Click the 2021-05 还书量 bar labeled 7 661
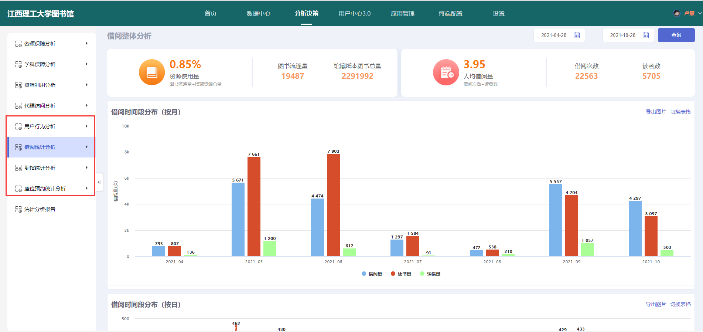This screenshot has width=703, height=332. (x=254, y=206)
